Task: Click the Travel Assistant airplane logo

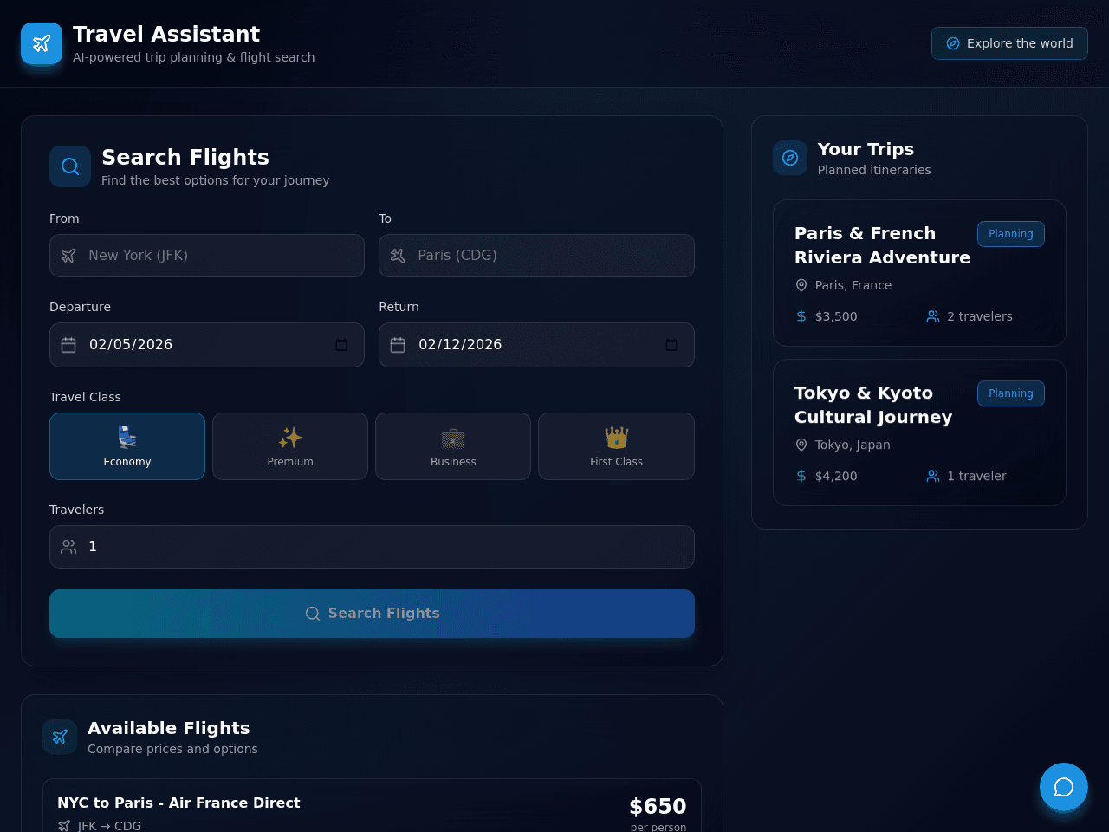Action: point(42,43)
